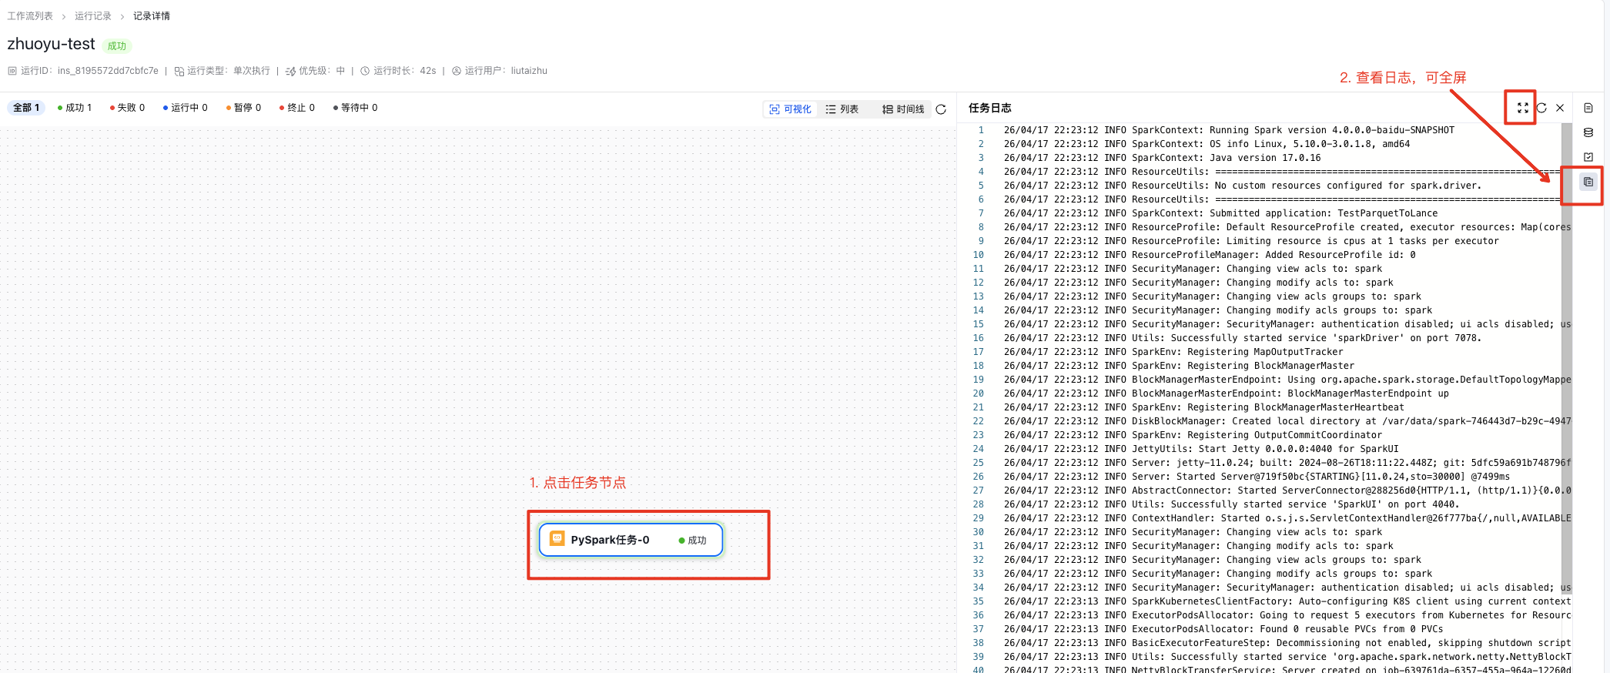Click the 优先级 priority icon
The image size is (1610, 673).
[x=290, y=71]
